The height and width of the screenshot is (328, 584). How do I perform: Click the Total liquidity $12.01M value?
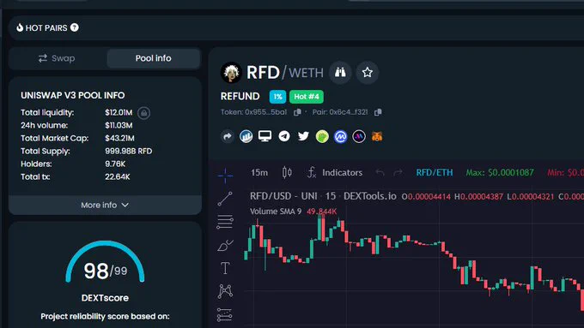(119, 112)
